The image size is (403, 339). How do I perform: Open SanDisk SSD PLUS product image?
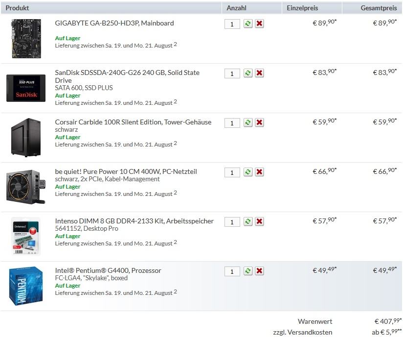coord(26,88)
